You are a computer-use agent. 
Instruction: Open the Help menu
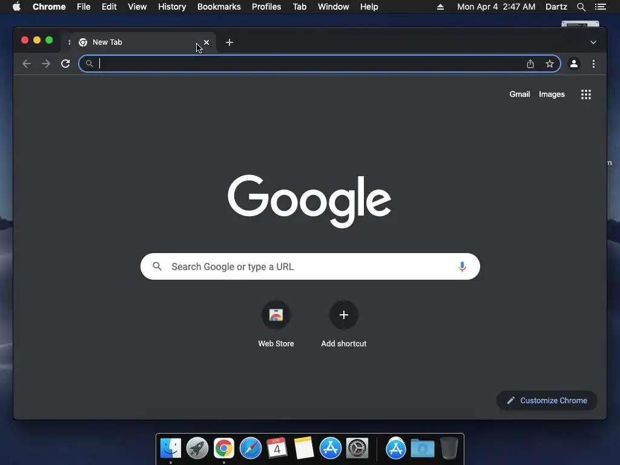[369, 7]
